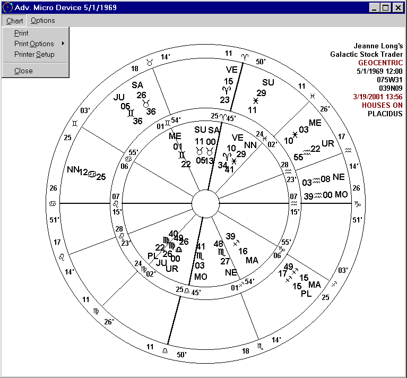Image resolution: width=407 pixels, height=378 pixels.
Task: Click the outer-ring NN node label
Action: [73, 169]
